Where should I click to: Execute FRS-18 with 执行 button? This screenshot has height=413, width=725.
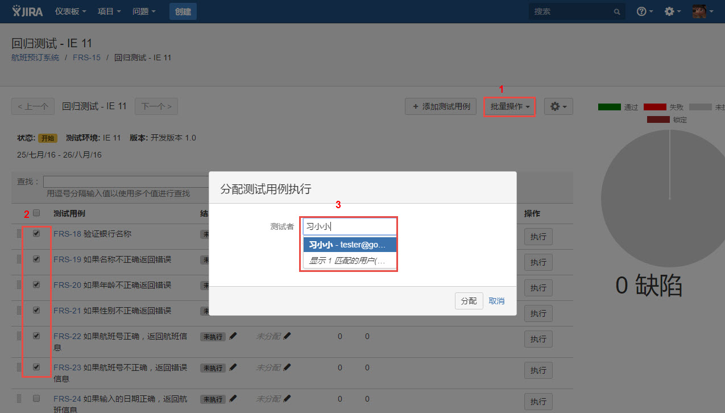click(x=538, y=237)
